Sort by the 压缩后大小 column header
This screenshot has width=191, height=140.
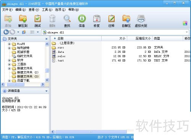140,38
